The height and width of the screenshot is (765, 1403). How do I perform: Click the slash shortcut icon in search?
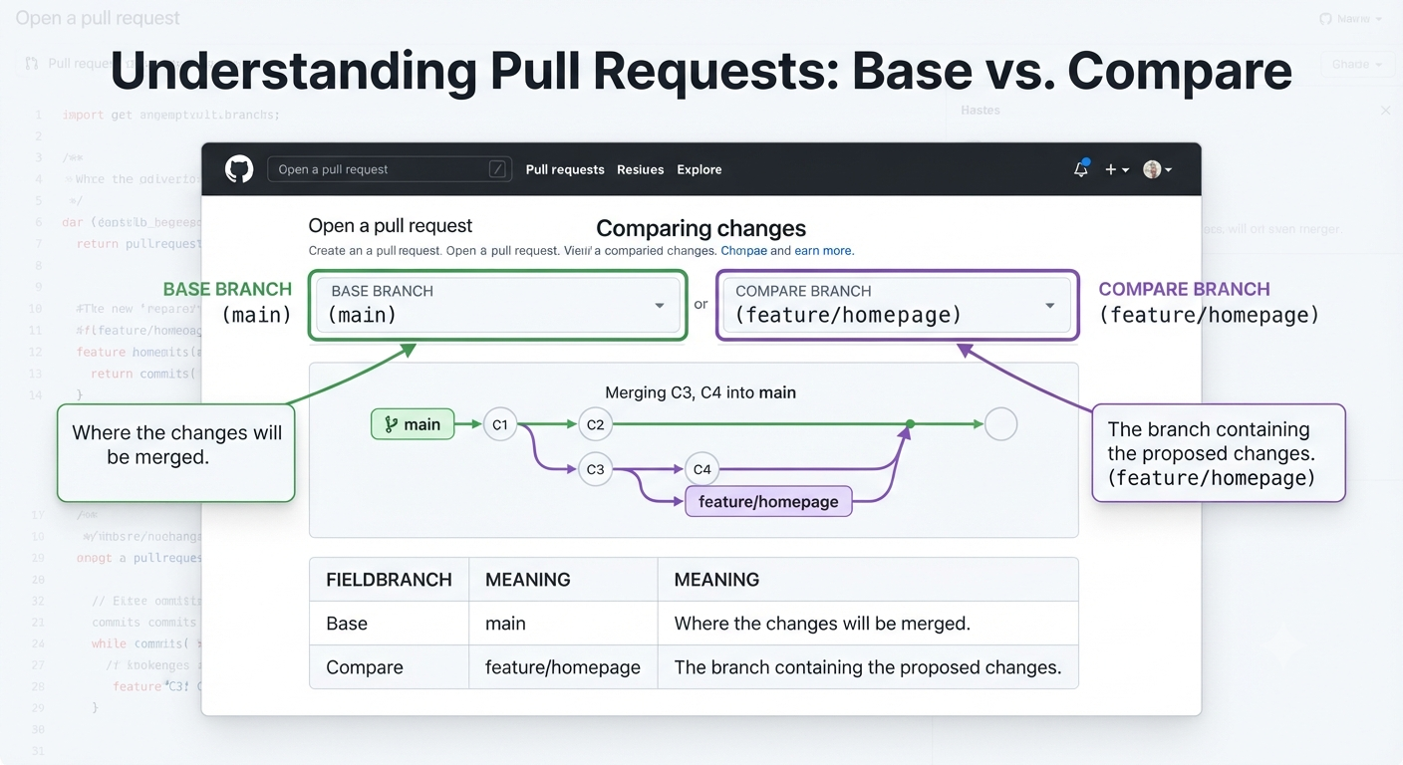click(497, 169)
